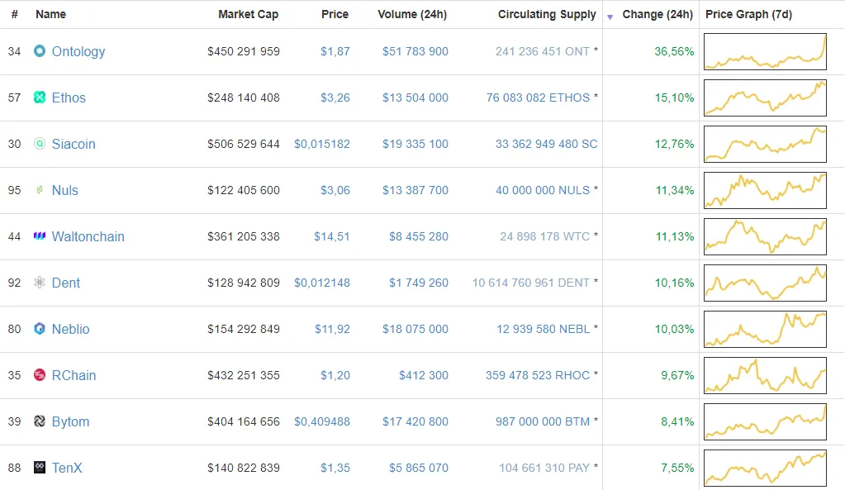845x490 pixels.
Task: Open Waltonchain price link $14,51
Action: coord(331,236)
